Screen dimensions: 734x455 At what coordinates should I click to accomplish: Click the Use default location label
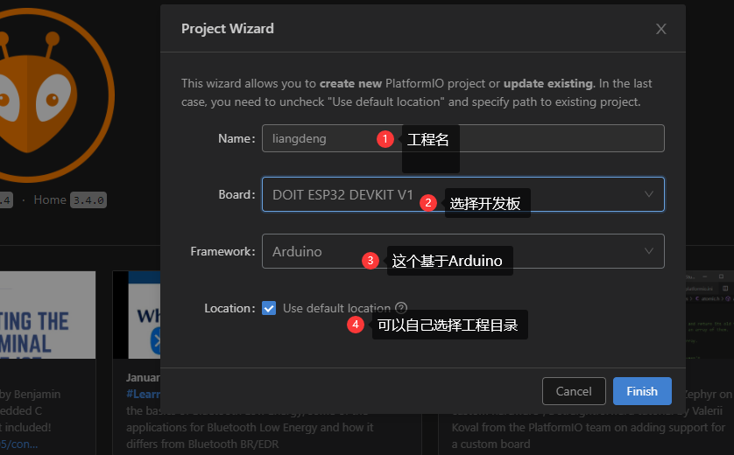pos(336,308)
